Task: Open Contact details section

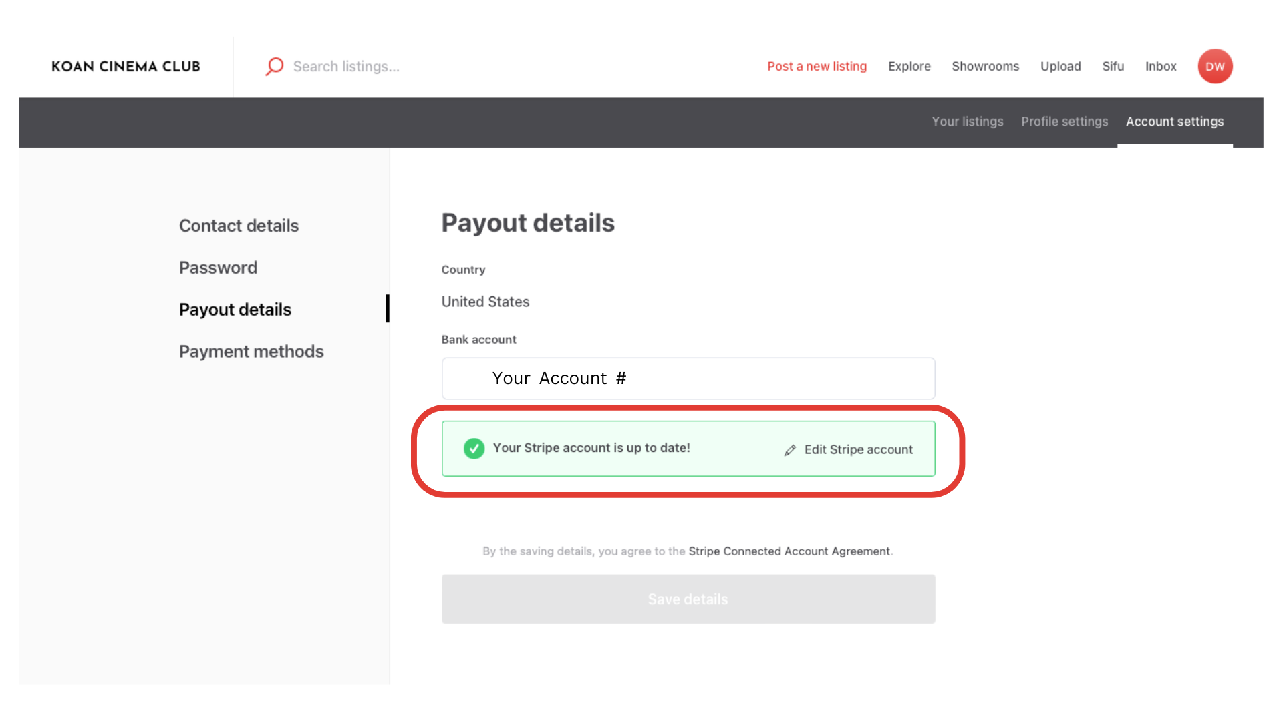Action: [239, 226]
